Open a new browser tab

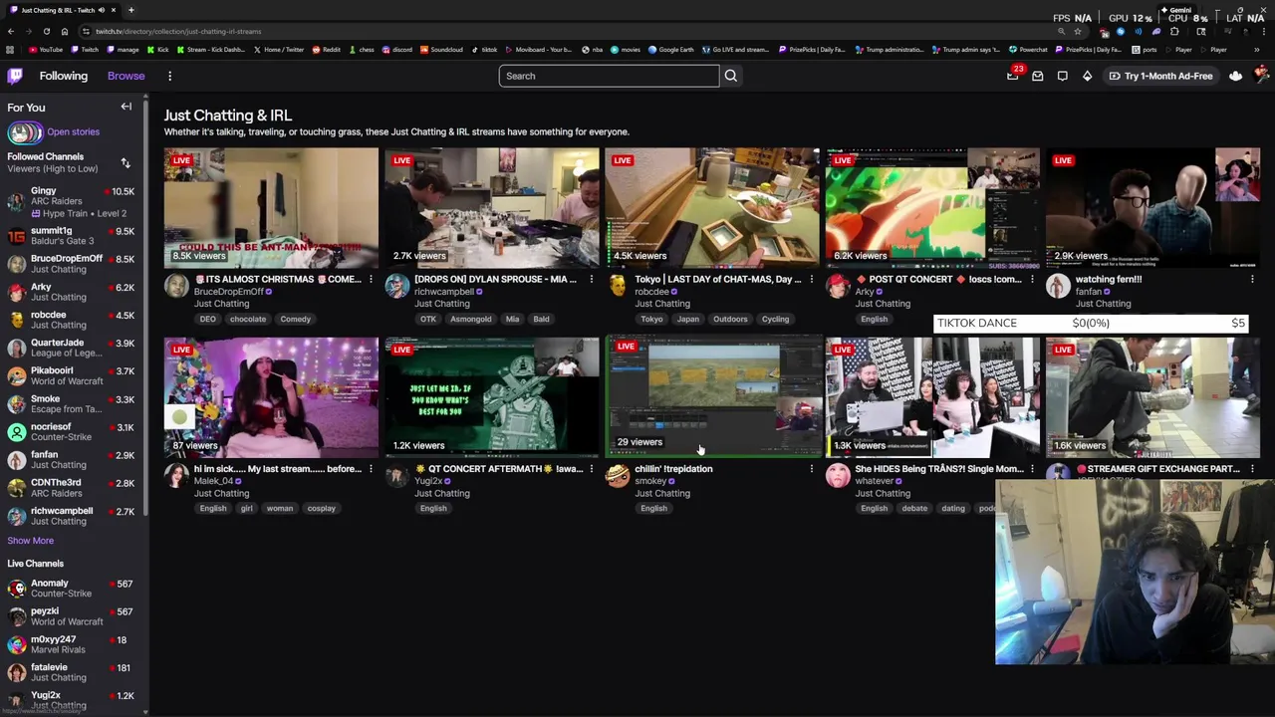tap(130, 10)
